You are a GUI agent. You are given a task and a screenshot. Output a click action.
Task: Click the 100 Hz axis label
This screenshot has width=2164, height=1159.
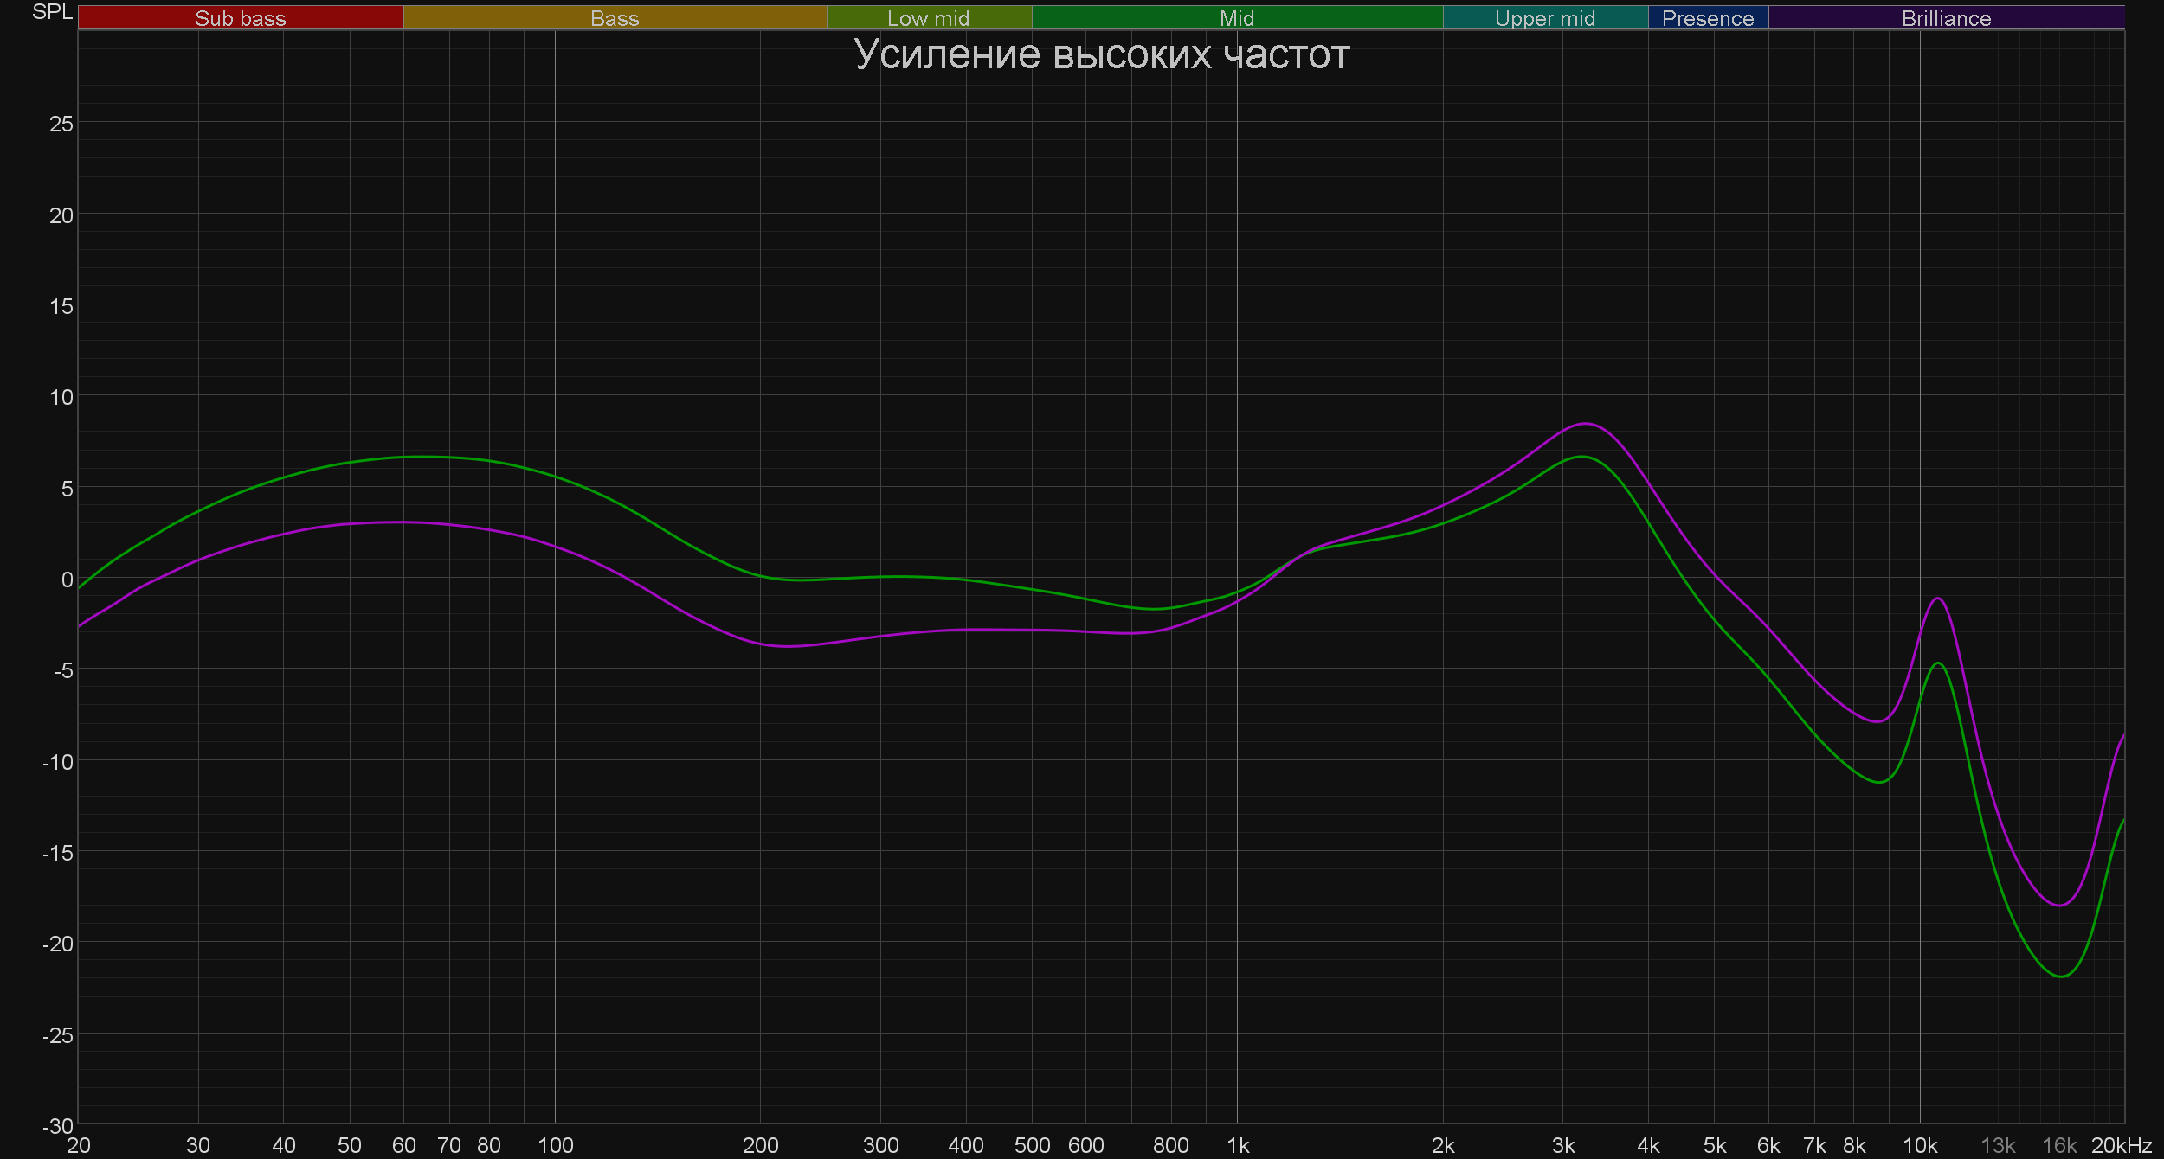555,1145
